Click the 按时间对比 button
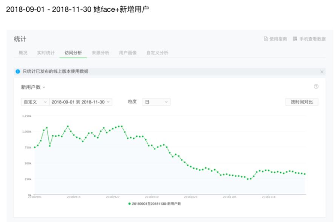This screenshot has height=222, width=336. click(x=302, y=102)
